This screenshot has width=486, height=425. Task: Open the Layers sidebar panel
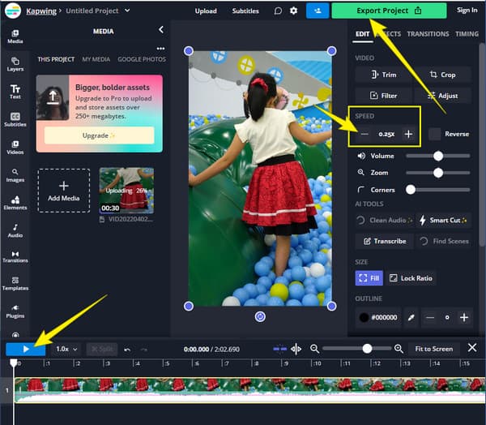15,64
